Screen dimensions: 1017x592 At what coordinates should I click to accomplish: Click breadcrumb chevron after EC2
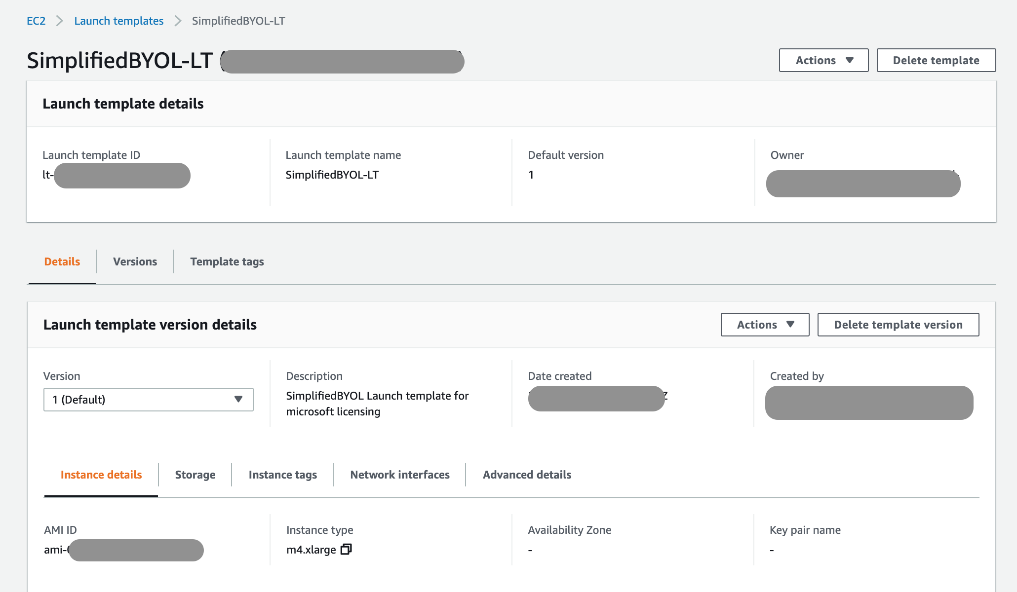(60, 21)
